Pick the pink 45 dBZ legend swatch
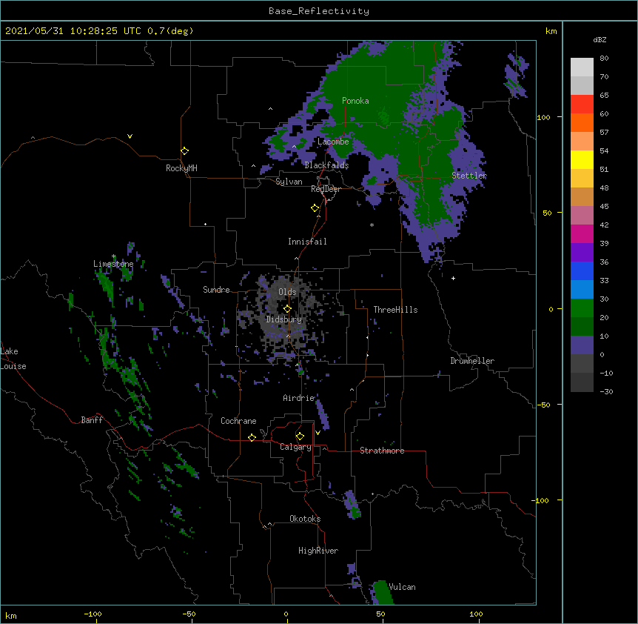638x624 pixels. pyautogui.click(x=582, y=215)
